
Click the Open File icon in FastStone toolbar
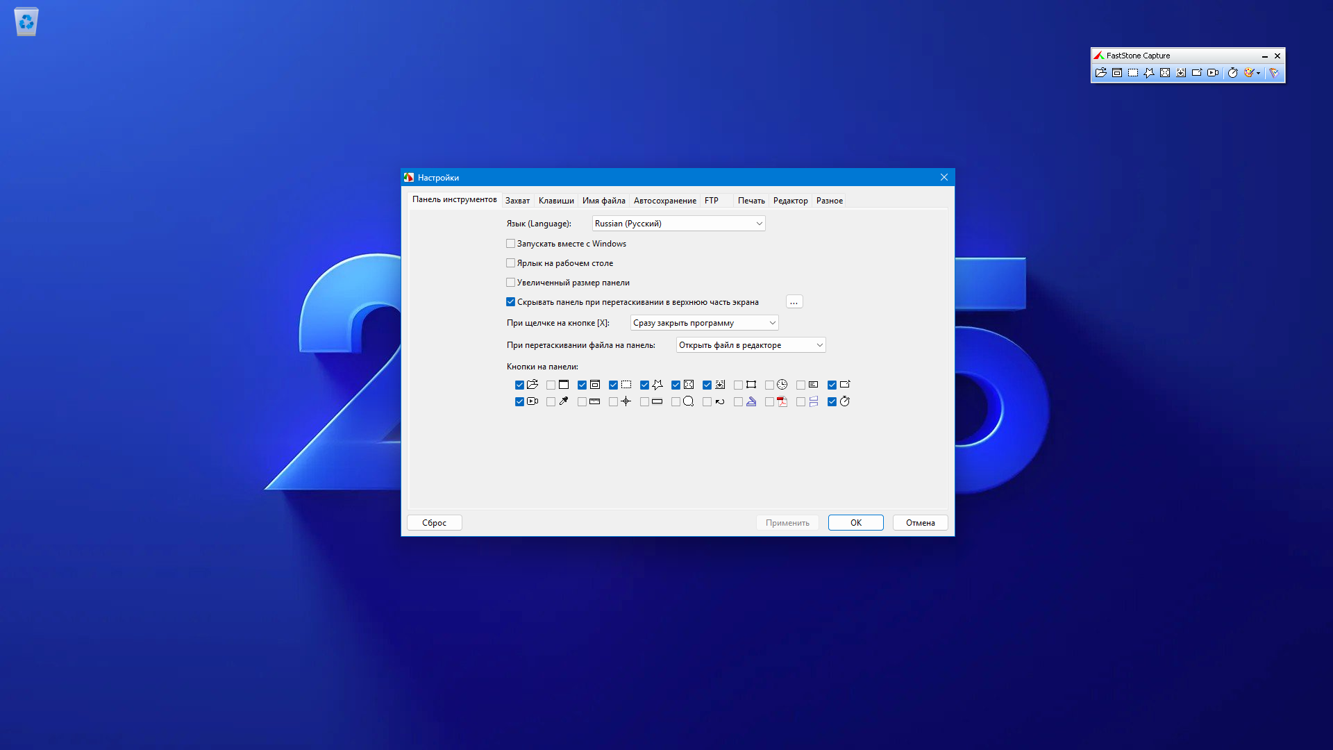click(x=1100, y=73)
